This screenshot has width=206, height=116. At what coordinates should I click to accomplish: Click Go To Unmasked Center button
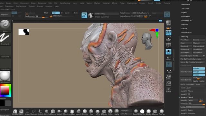click(192, 84)
